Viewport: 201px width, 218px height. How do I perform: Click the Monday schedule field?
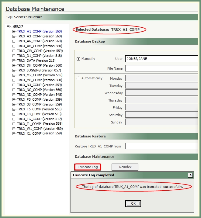161,78
